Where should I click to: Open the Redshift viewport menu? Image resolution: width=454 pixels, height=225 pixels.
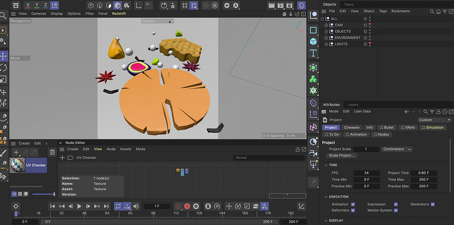click(119, 14)
